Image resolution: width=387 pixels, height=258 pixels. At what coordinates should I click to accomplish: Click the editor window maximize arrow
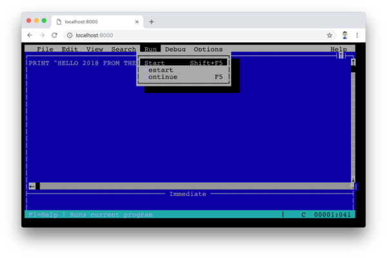pos(341,56)
